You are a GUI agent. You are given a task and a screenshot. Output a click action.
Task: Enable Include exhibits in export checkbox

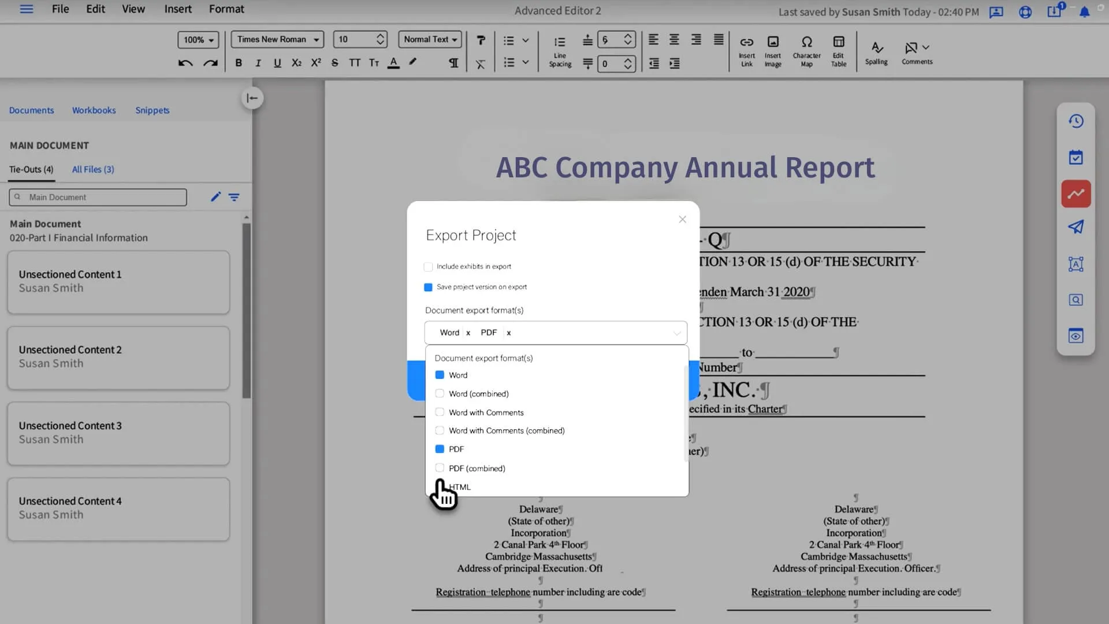coord(428,267)
